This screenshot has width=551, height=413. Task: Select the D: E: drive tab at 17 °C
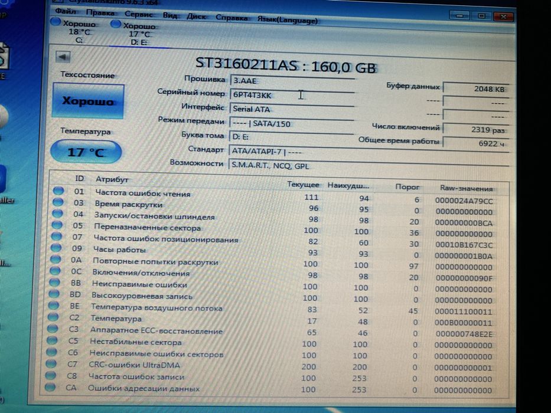coord(135,34)
